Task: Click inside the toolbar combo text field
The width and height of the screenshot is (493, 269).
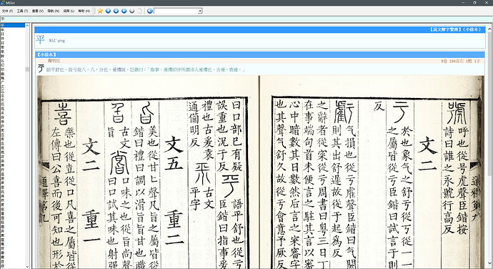Action: (x=176, y=11)
